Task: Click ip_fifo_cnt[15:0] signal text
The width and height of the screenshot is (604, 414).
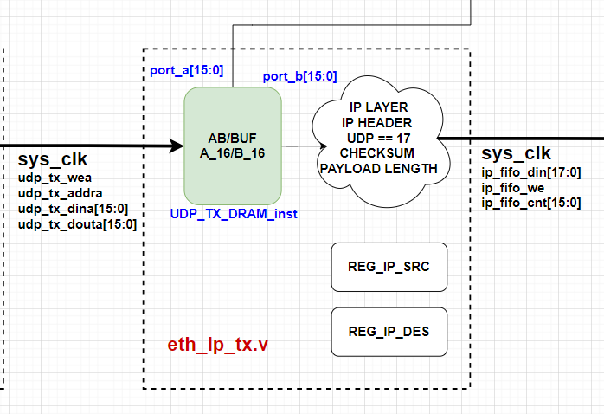Action: [531, 203]
